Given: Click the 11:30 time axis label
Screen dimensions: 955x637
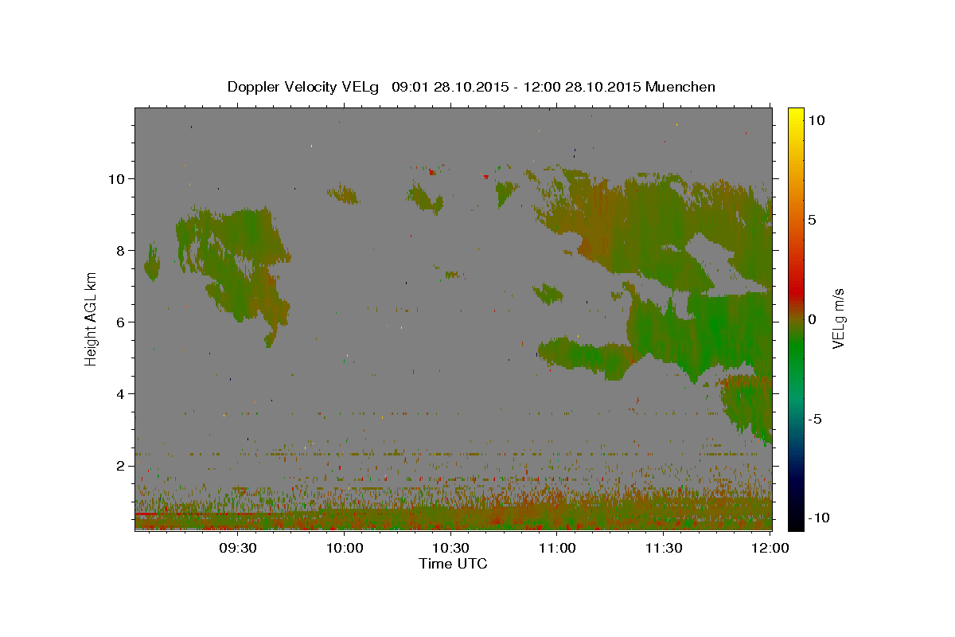Looking at the screenshot, I should point(663,548).
